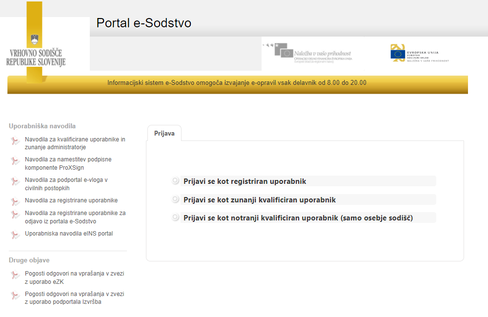Select radio bullet for notranji kvalificiran uporabnik
The height and width of the screenshot is (317, 488).
coord(176,218)
